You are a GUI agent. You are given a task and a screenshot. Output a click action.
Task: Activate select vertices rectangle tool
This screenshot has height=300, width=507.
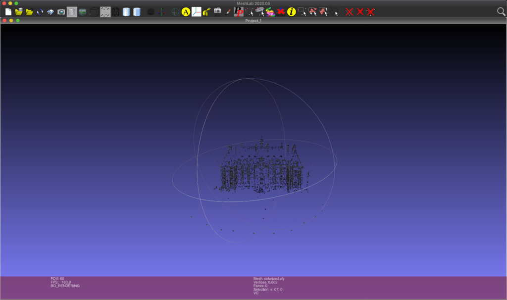coord(302,12)
